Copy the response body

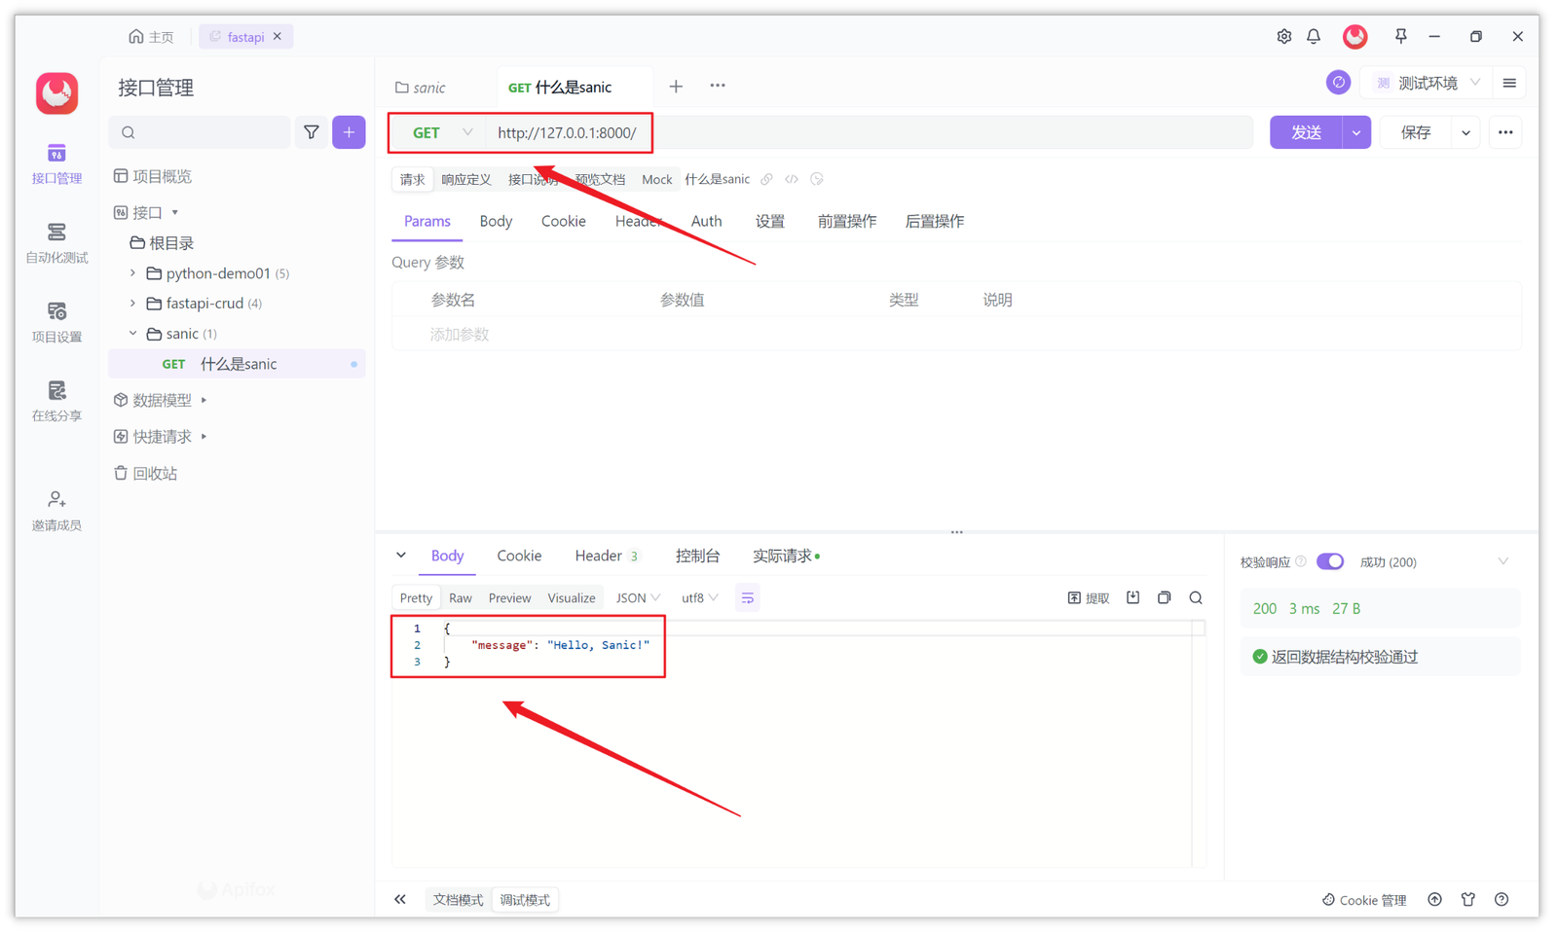1164,597
